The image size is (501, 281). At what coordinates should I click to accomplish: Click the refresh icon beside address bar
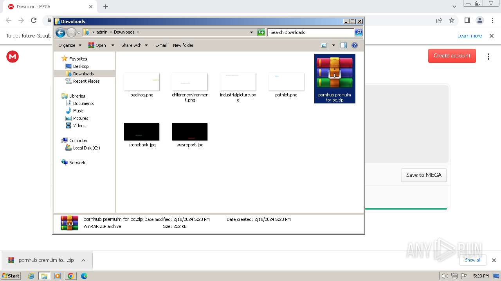(261, 32)
